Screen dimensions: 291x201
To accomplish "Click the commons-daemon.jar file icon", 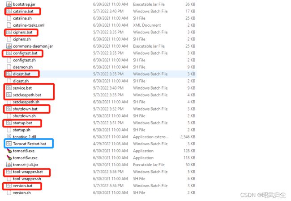I will (9, 46).
